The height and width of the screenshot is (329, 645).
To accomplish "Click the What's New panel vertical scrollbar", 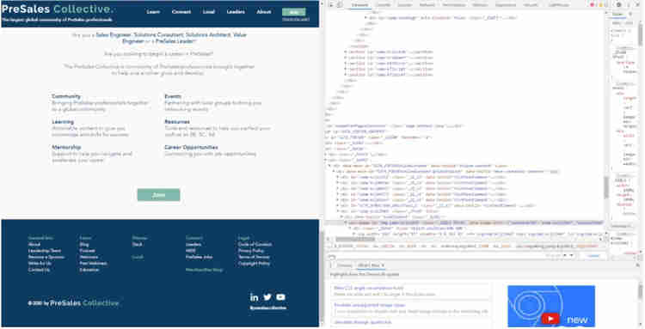I will [641, 291].
